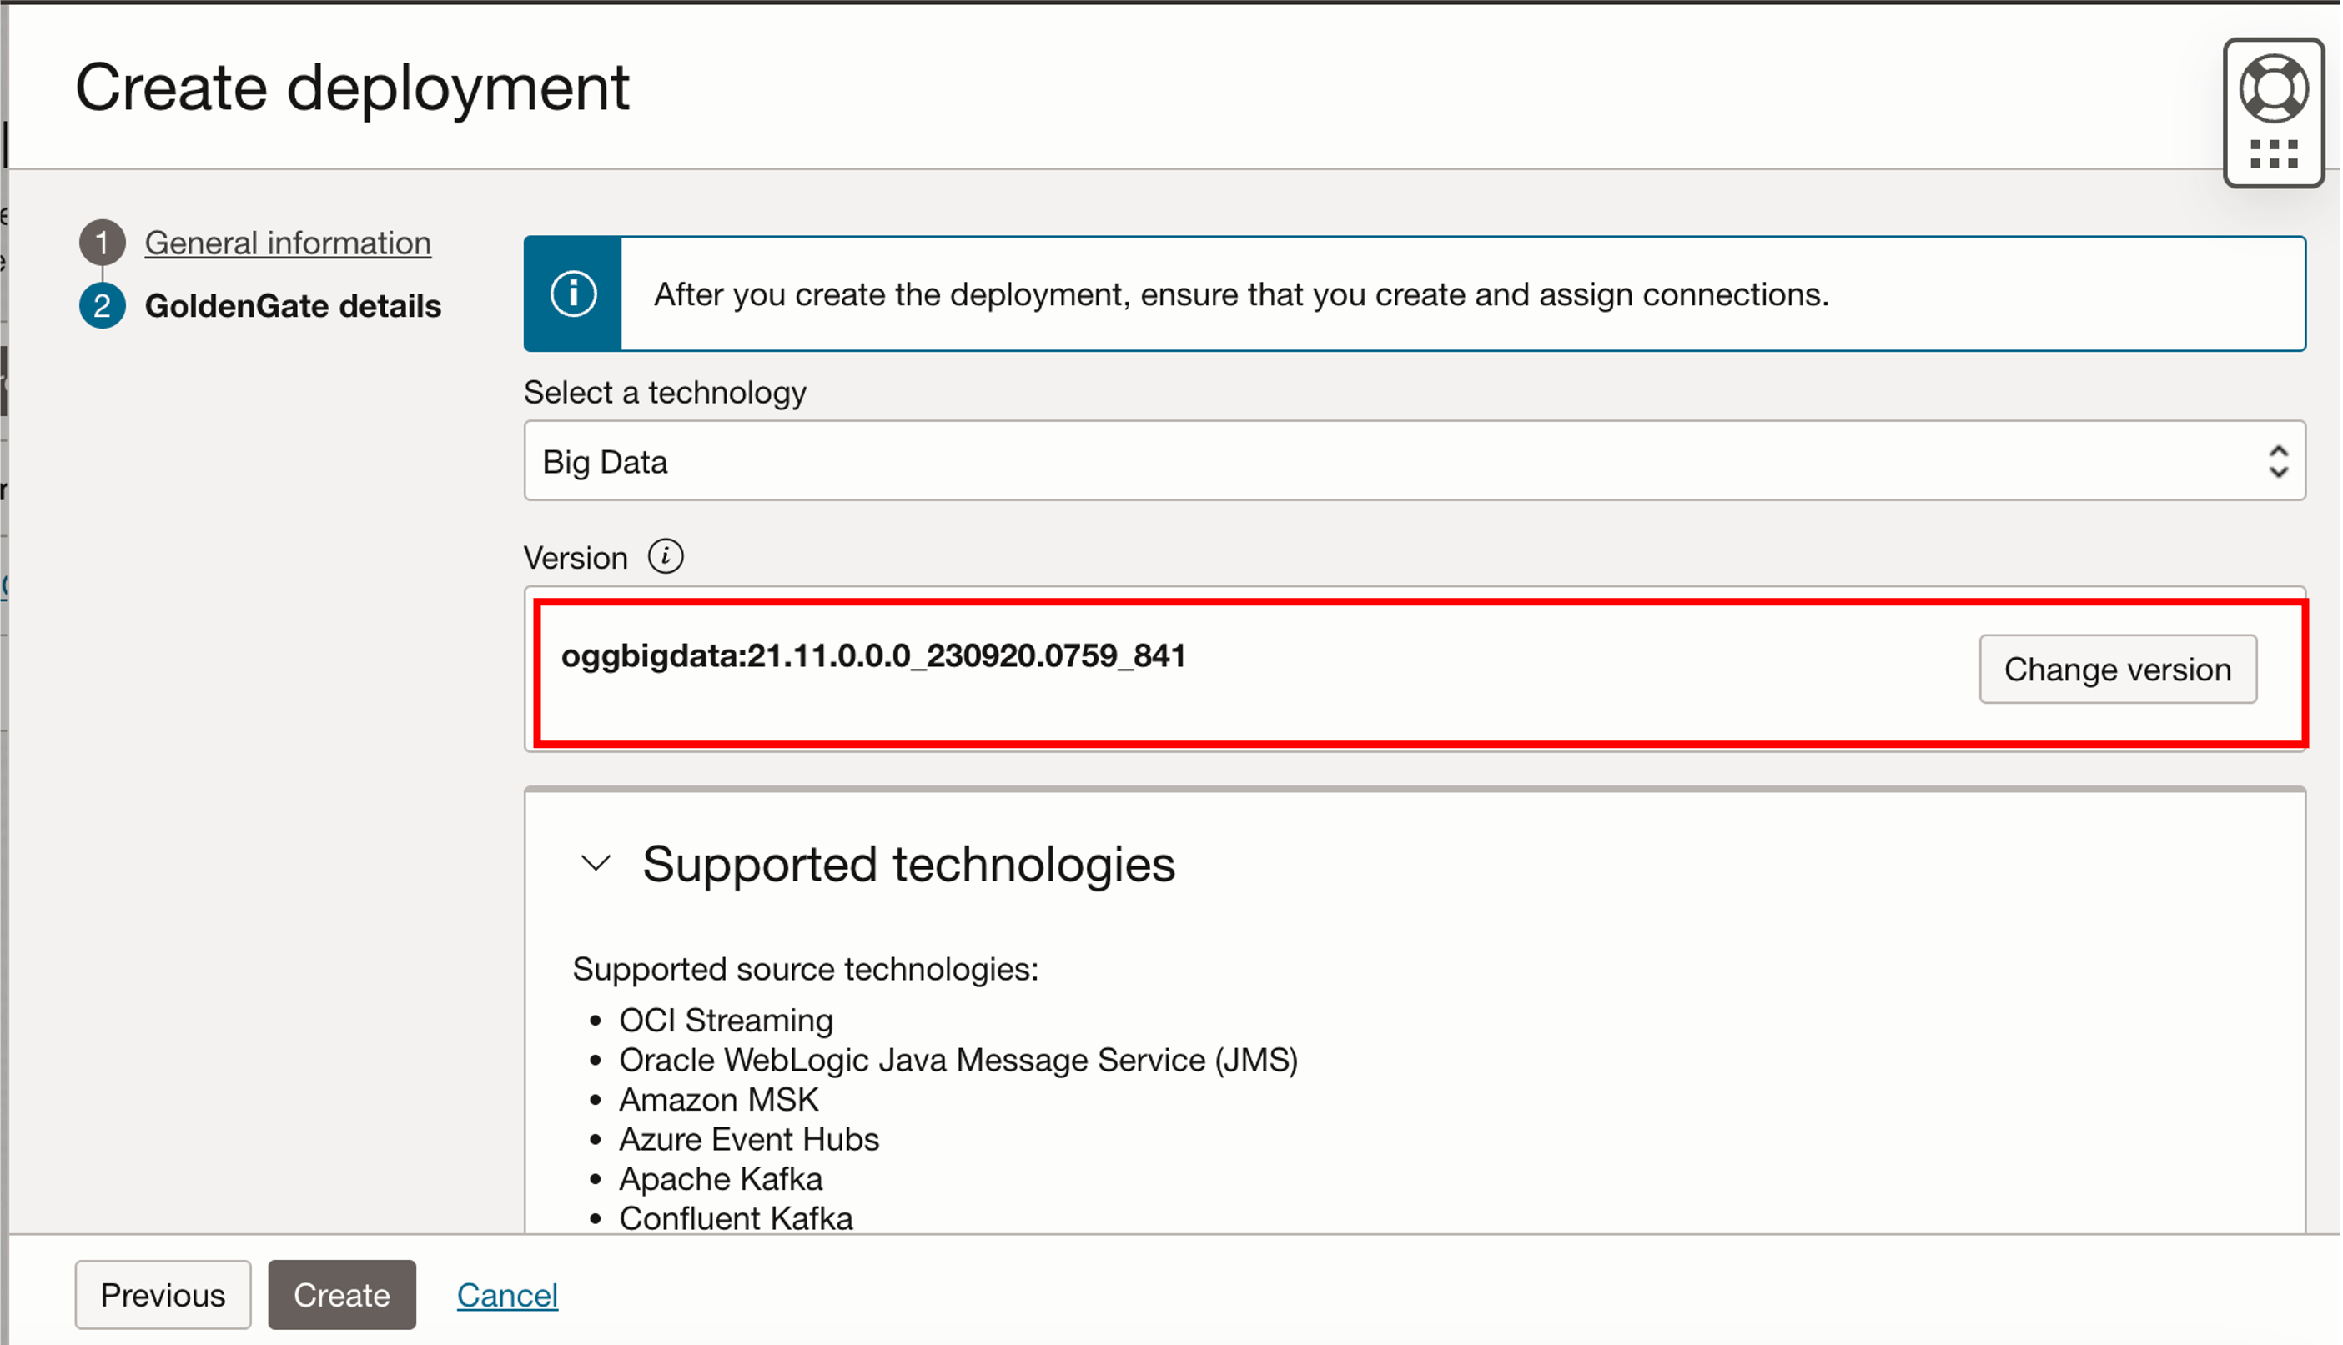Click the Version label
The image size is (2343, 1345).
(576, 558)
